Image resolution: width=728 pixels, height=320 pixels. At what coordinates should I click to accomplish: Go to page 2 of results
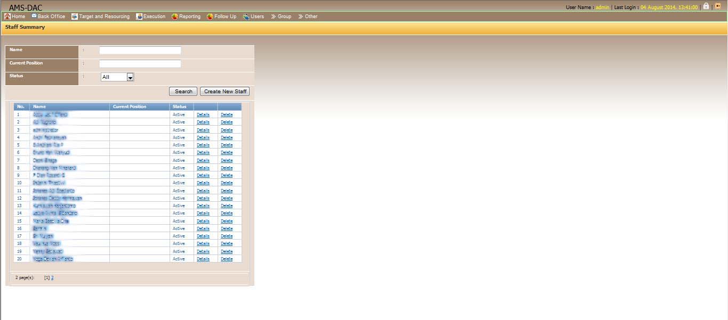[52, 278]
